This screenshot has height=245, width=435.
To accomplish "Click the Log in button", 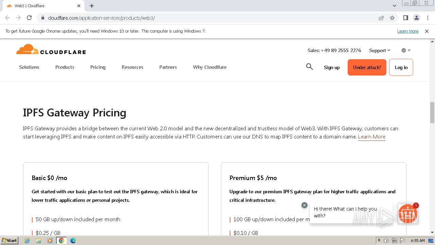I will click(x=401, y=67).
